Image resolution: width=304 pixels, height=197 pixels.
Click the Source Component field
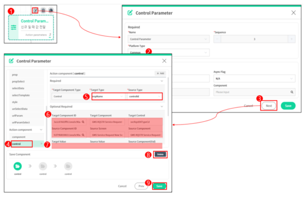click(146, 135)
